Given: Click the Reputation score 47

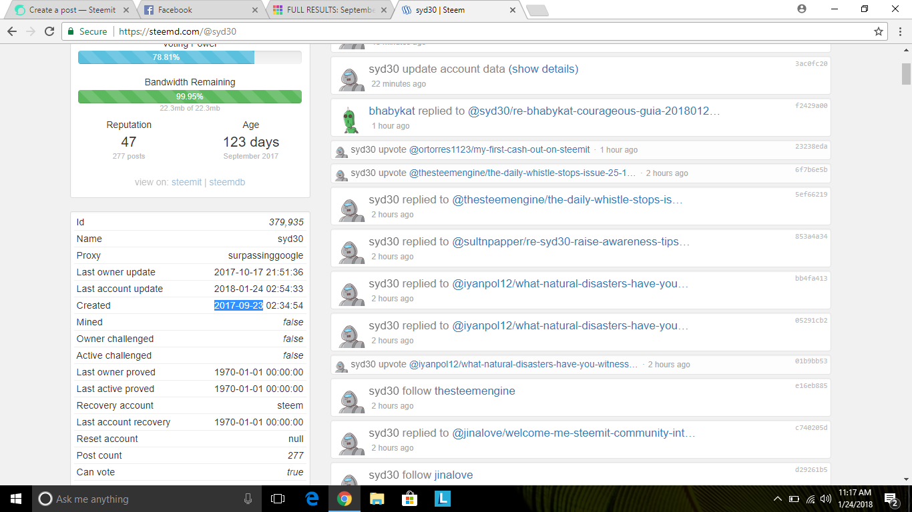Looking at the screenshot, I should (129, 141).
